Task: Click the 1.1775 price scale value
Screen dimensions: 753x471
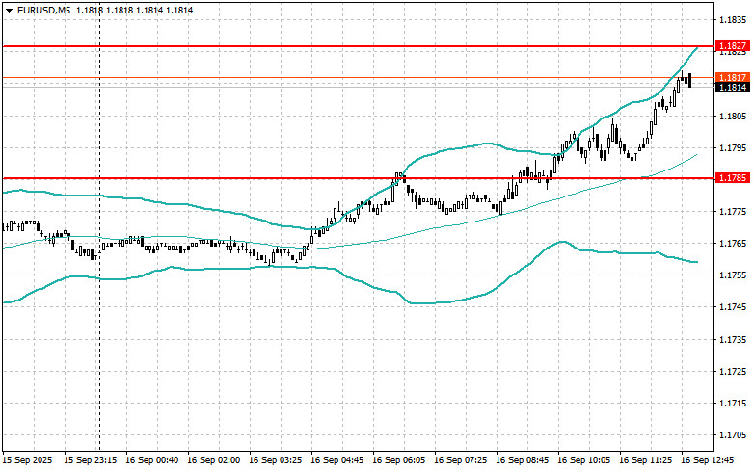Action: [734, 212]
